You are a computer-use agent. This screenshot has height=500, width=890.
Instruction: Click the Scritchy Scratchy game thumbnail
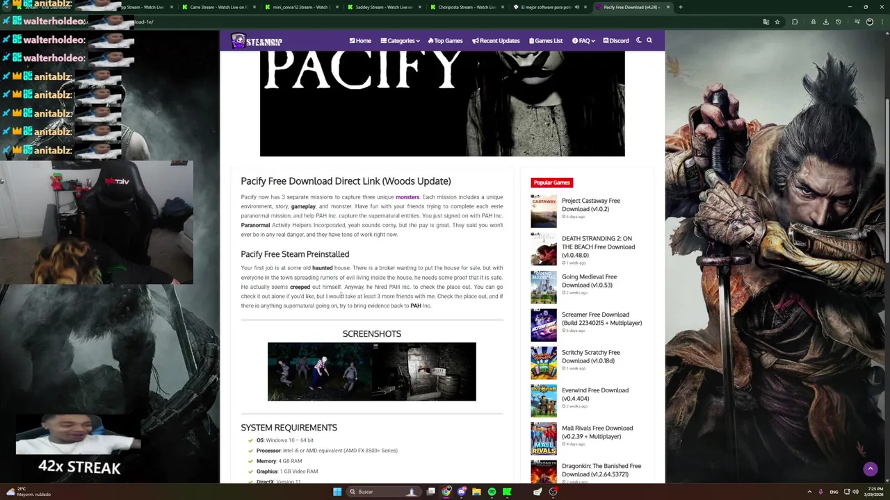pos(544,362)
